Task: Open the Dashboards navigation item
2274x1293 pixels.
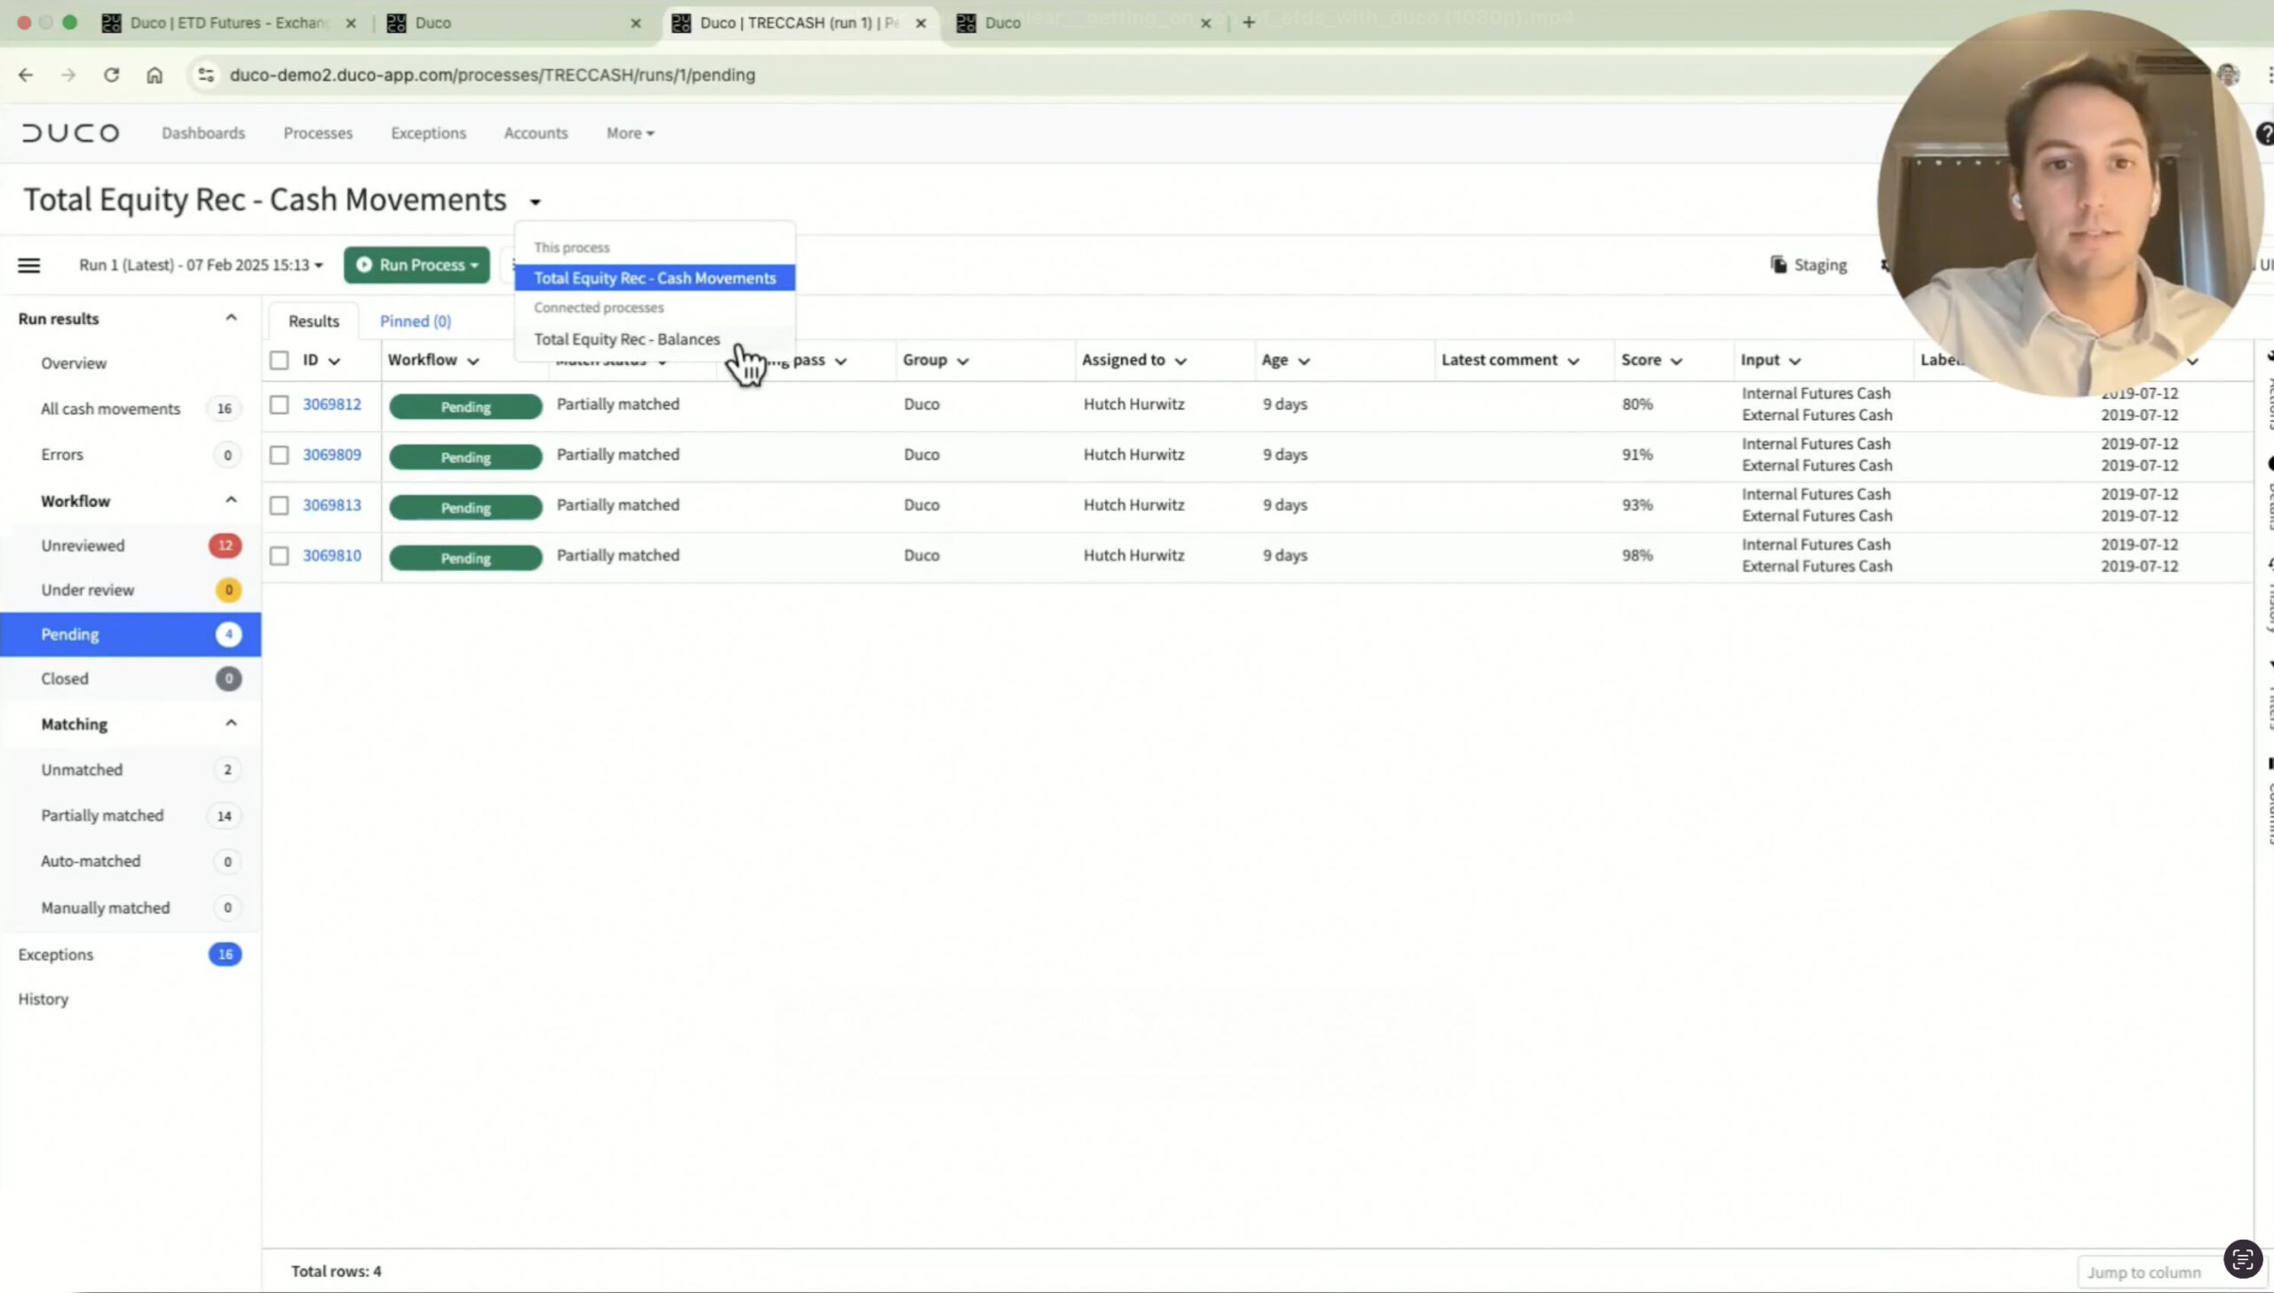Action: [x=203, y=133]
